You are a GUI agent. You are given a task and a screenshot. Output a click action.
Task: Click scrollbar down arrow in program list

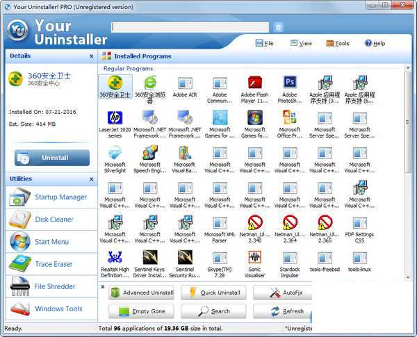(408, 277)
